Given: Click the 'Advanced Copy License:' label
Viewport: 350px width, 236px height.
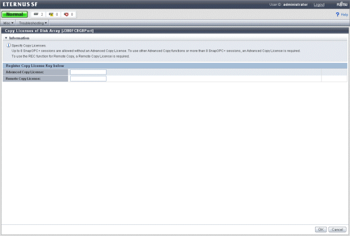Looking at the screenshot, I should [24, 72].
